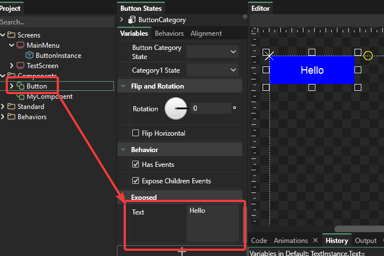
Task: Click the ButtonInstance cube icon
Action: [29, 56]
